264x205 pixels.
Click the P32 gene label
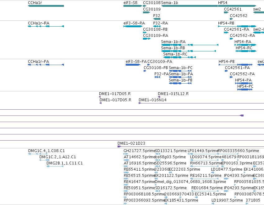point(157,15)
